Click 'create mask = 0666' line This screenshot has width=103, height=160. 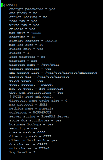27,132
